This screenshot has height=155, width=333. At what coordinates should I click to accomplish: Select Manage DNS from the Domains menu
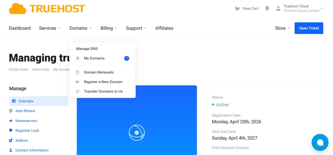pyautogui.click(x=87, y=49)
